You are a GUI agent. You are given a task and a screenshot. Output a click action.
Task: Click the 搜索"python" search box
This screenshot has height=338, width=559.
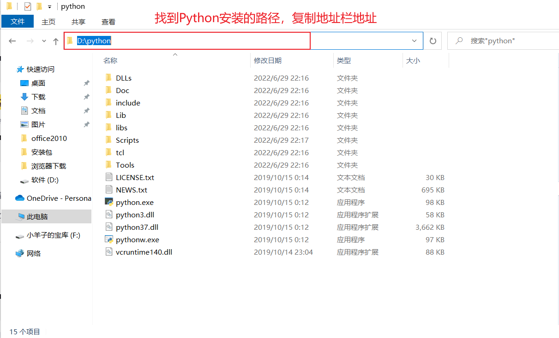pos(503,41)
